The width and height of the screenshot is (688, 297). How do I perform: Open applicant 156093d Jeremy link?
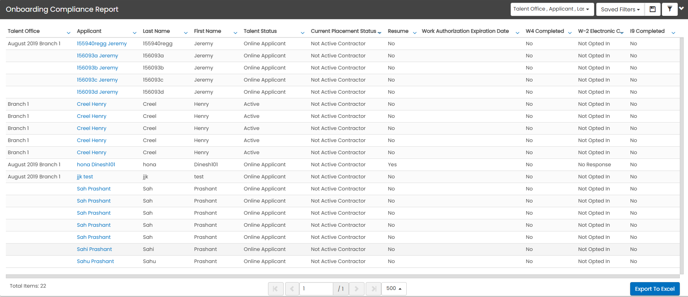(x=98, y=92)
